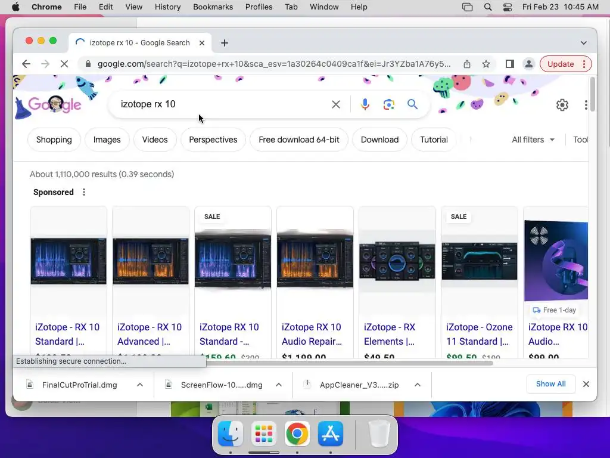
Task: Open ScreenFlow-10 dmg download
Action: (222, 385)
